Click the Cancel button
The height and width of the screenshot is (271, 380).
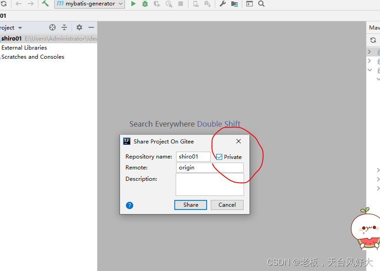(227, 205)
